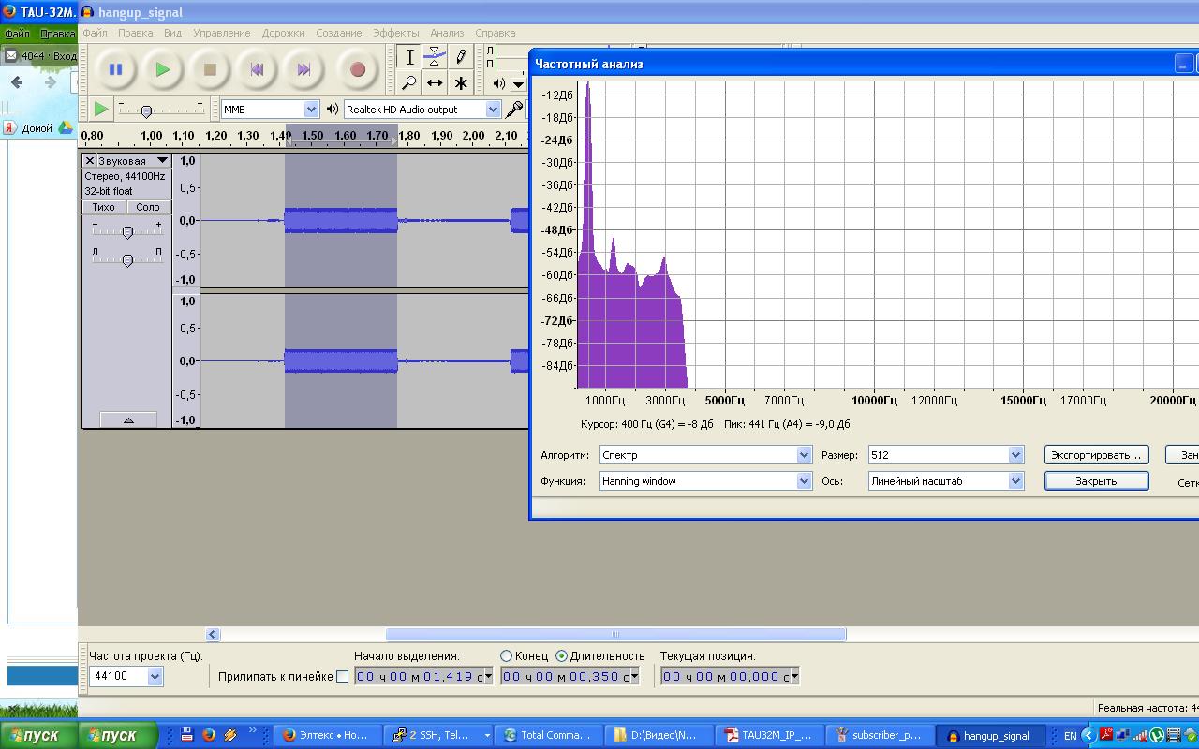1199x749 pixels.
Task: Open the Файл menu in Audacity
Action: (x=95, y=33)
